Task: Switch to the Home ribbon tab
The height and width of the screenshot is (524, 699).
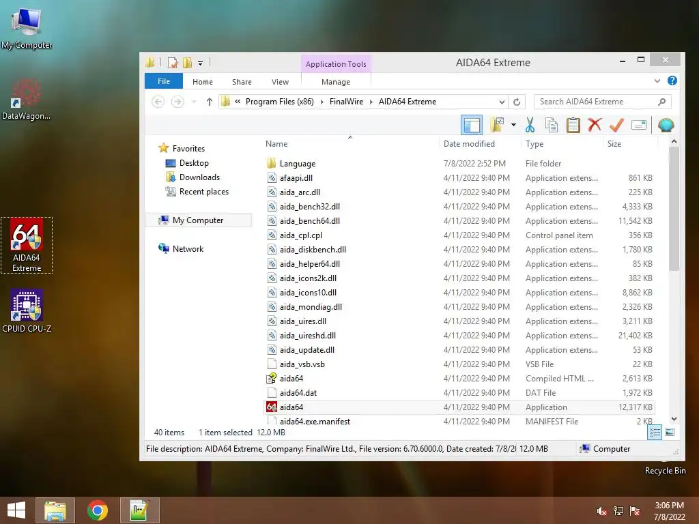Action: point(202,82)
